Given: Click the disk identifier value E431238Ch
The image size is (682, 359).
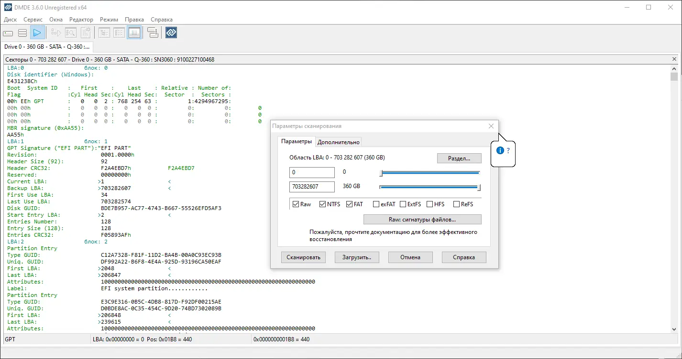Looking at the screenshot, I should point(22,81).
